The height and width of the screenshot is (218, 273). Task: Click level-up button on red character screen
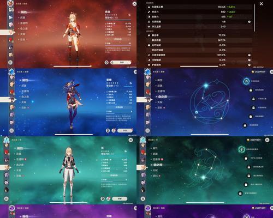[x=121, y=62]
